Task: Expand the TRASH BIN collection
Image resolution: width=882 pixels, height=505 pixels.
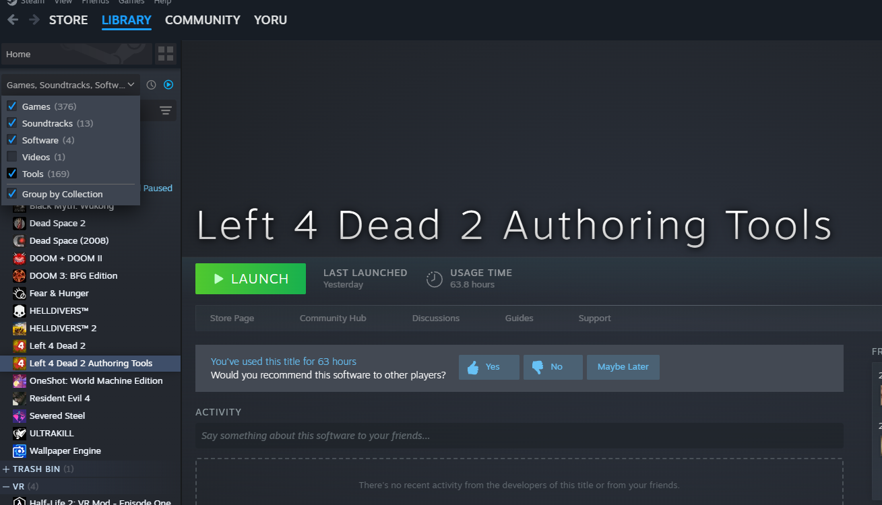Action: [6, 469]
